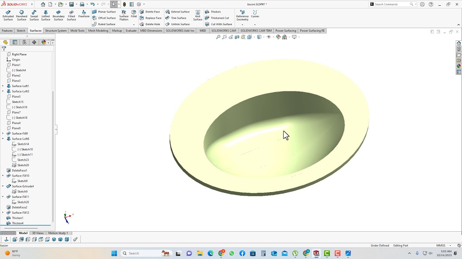Open the DisplayManager tab icon
The image size is (462, 259).
click(44, 42)
